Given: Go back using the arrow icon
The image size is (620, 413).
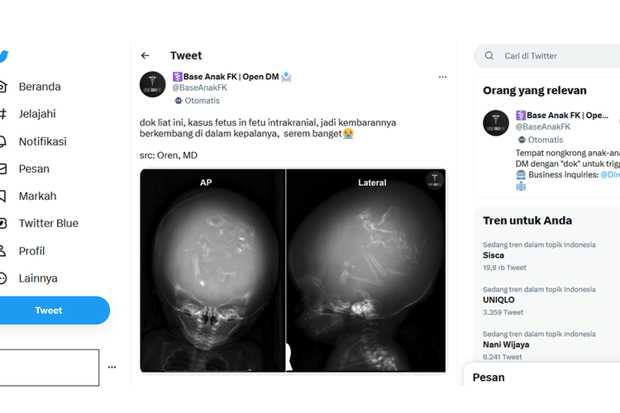Looking at the screenshot, I should coord(145,55).
